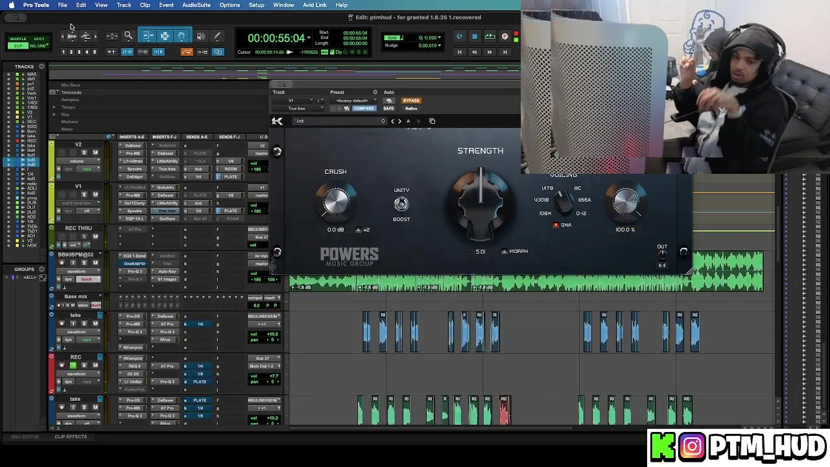Click the plugin SAFE button
The height and width of the screenshot is (467, 830).
tap(388, 108)
